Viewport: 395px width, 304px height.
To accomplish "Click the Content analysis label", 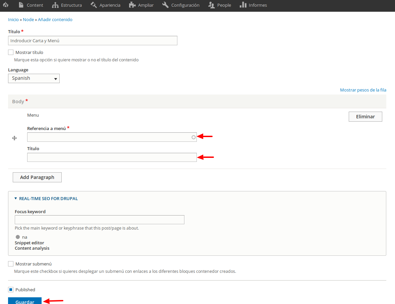I will [32, 248].
